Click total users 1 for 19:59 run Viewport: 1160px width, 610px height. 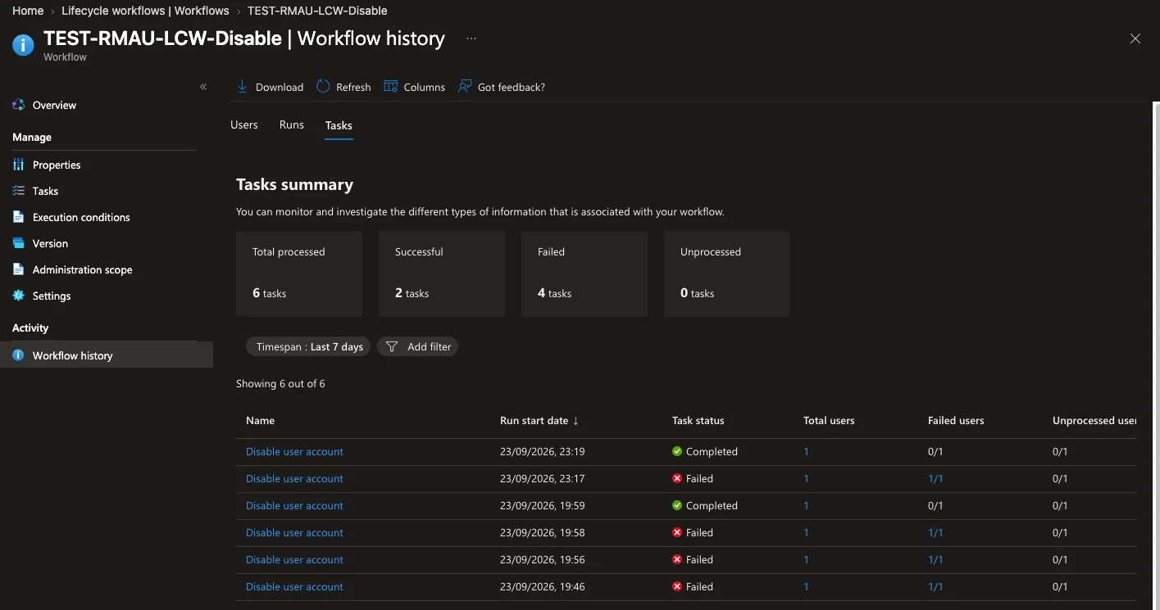(x=806, y=506)
